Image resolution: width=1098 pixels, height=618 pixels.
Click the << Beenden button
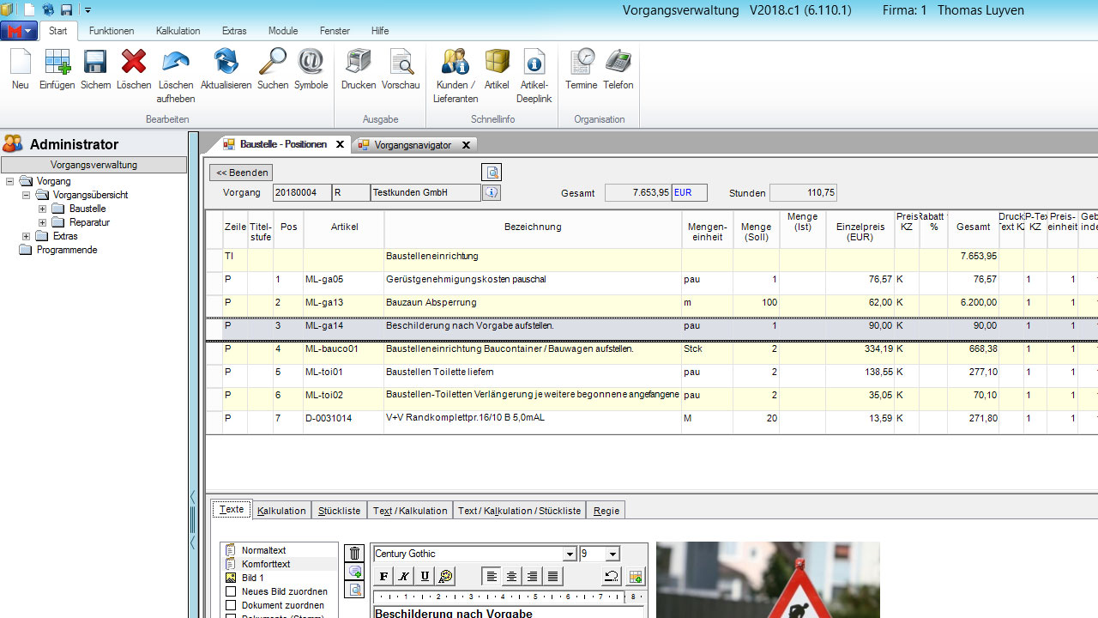click(x=241, y=173)
